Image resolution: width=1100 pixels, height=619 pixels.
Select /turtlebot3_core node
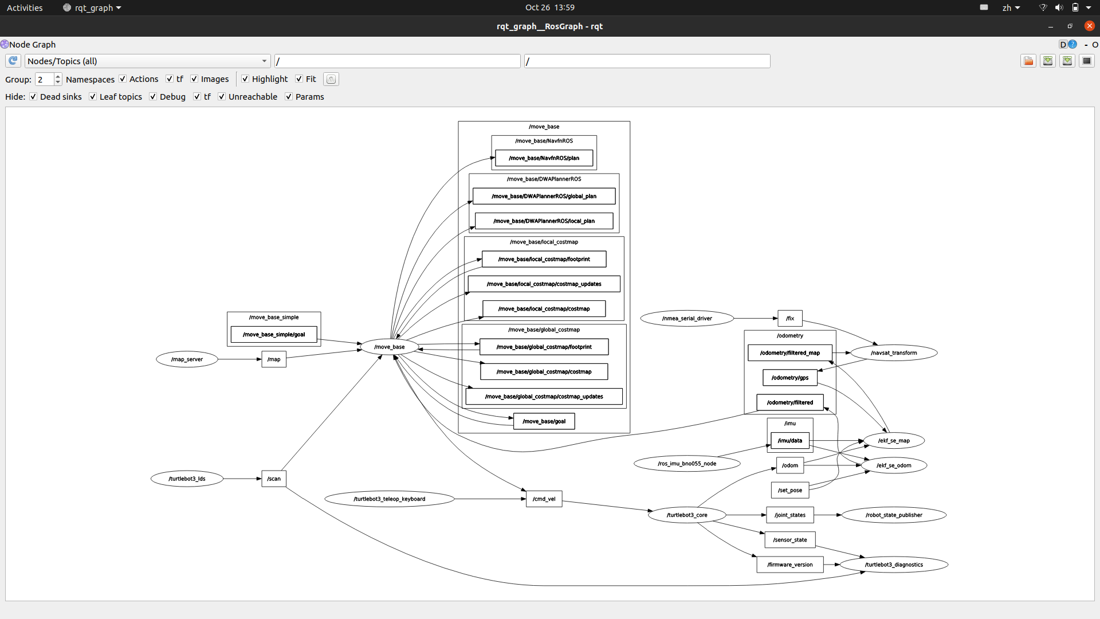coord(687,515)
